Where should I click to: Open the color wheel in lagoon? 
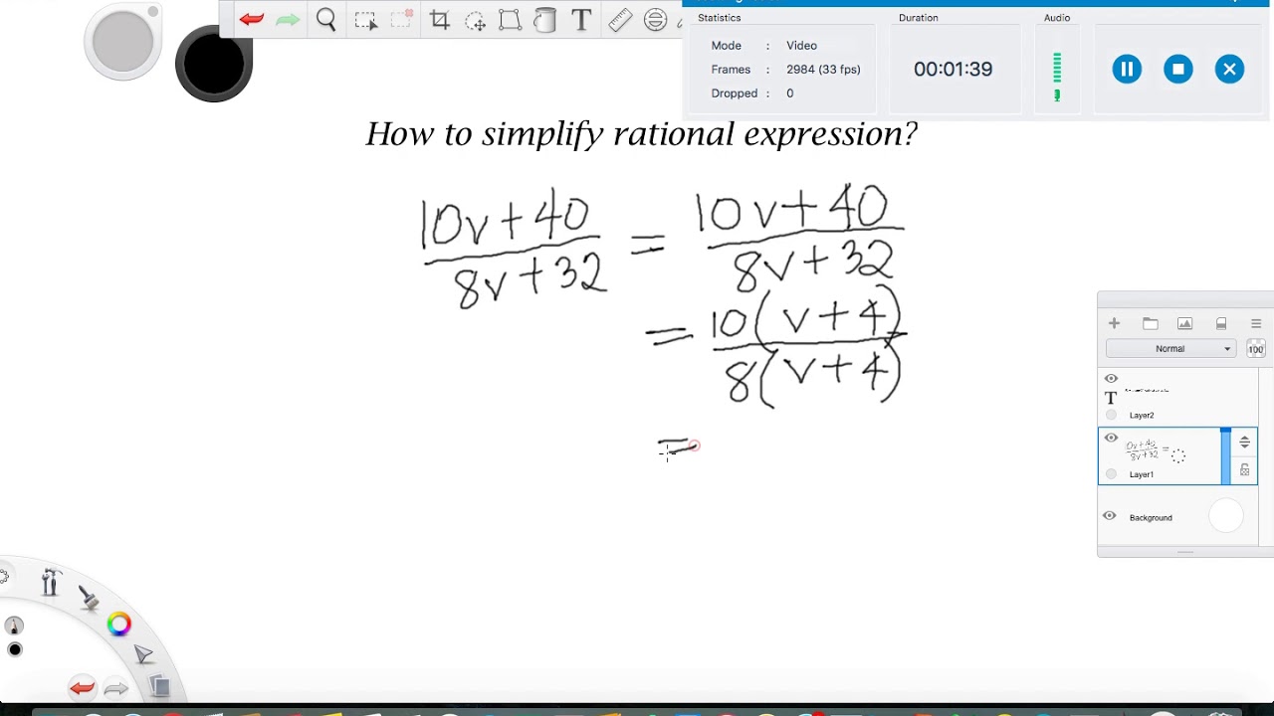pyautogui.click(x=119, y=625)
